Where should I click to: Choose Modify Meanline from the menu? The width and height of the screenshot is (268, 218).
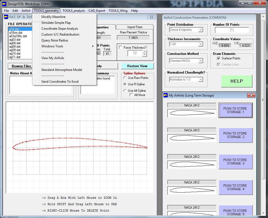coord(64,17)
